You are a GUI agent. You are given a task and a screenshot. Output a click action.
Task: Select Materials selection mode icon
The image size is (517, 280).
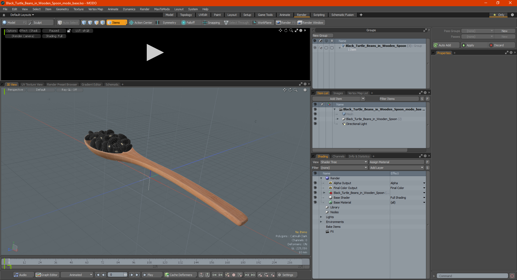(103, 23)
